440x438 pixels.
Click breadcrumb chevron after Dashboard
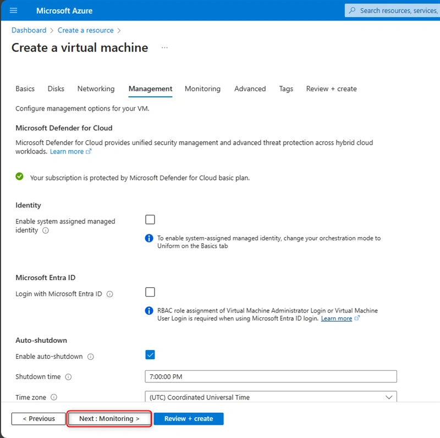coord(52,31)
